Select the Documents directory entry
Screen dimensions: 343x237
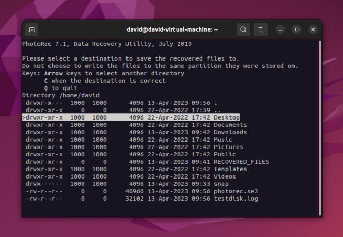click(230, 125)
